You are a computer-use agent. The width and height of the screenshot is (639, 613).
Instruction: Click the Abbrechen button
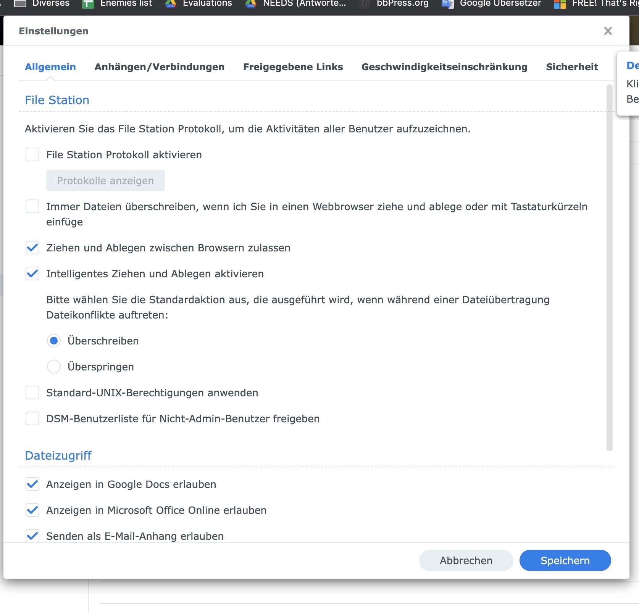point(466,560)
